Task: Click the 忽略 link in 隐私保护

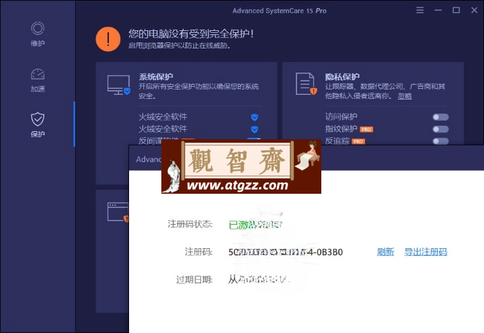Action: [x=405, y=96]
